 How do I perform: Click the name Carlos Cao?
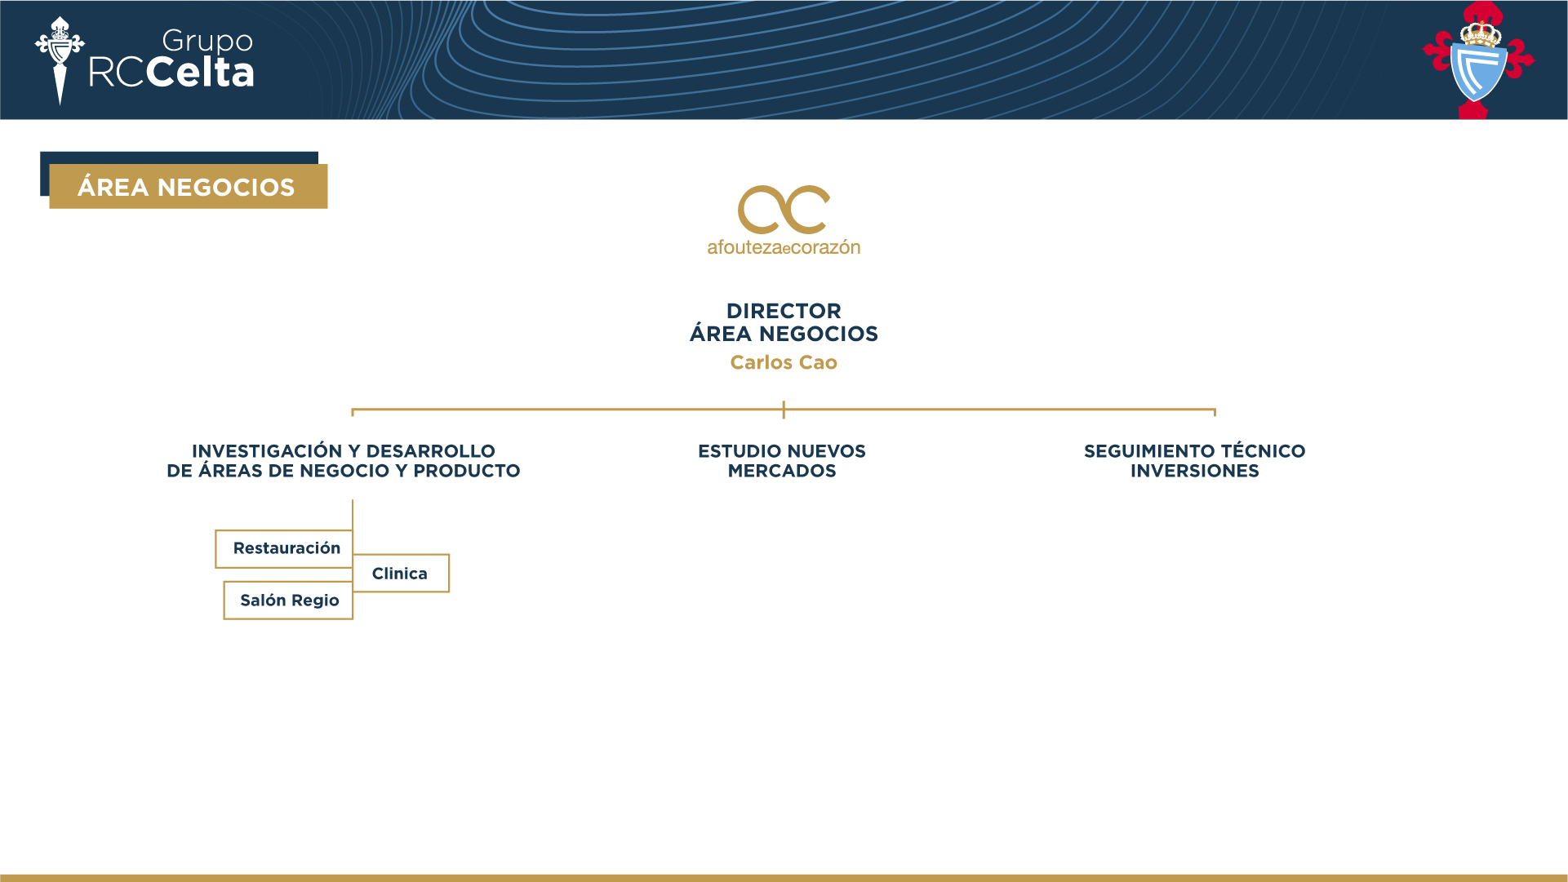point(784,362)
